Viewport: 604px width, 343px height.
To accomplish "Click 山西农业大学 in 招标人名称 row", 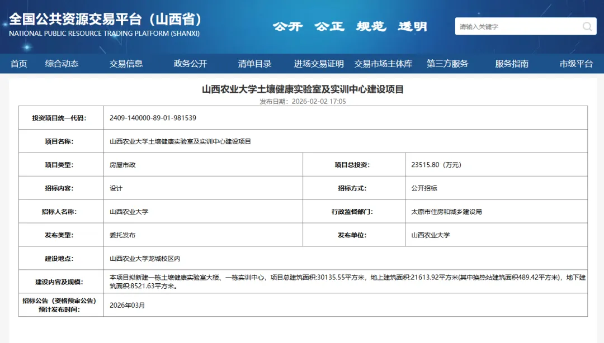I will pos(129,212).
